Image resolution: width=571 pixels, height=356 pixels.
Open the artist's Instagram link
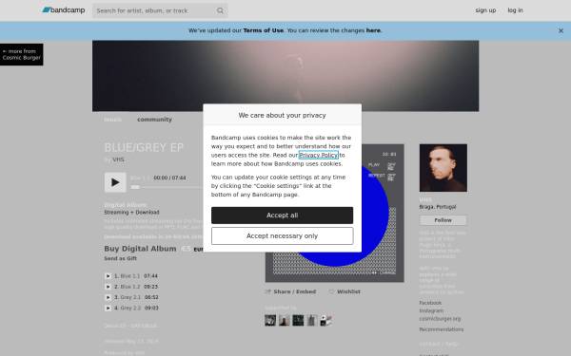(431, 311)
